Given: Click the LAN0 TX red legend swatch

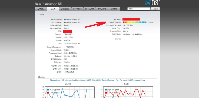Looking at the screenshot, I should (x=106, y=93).
